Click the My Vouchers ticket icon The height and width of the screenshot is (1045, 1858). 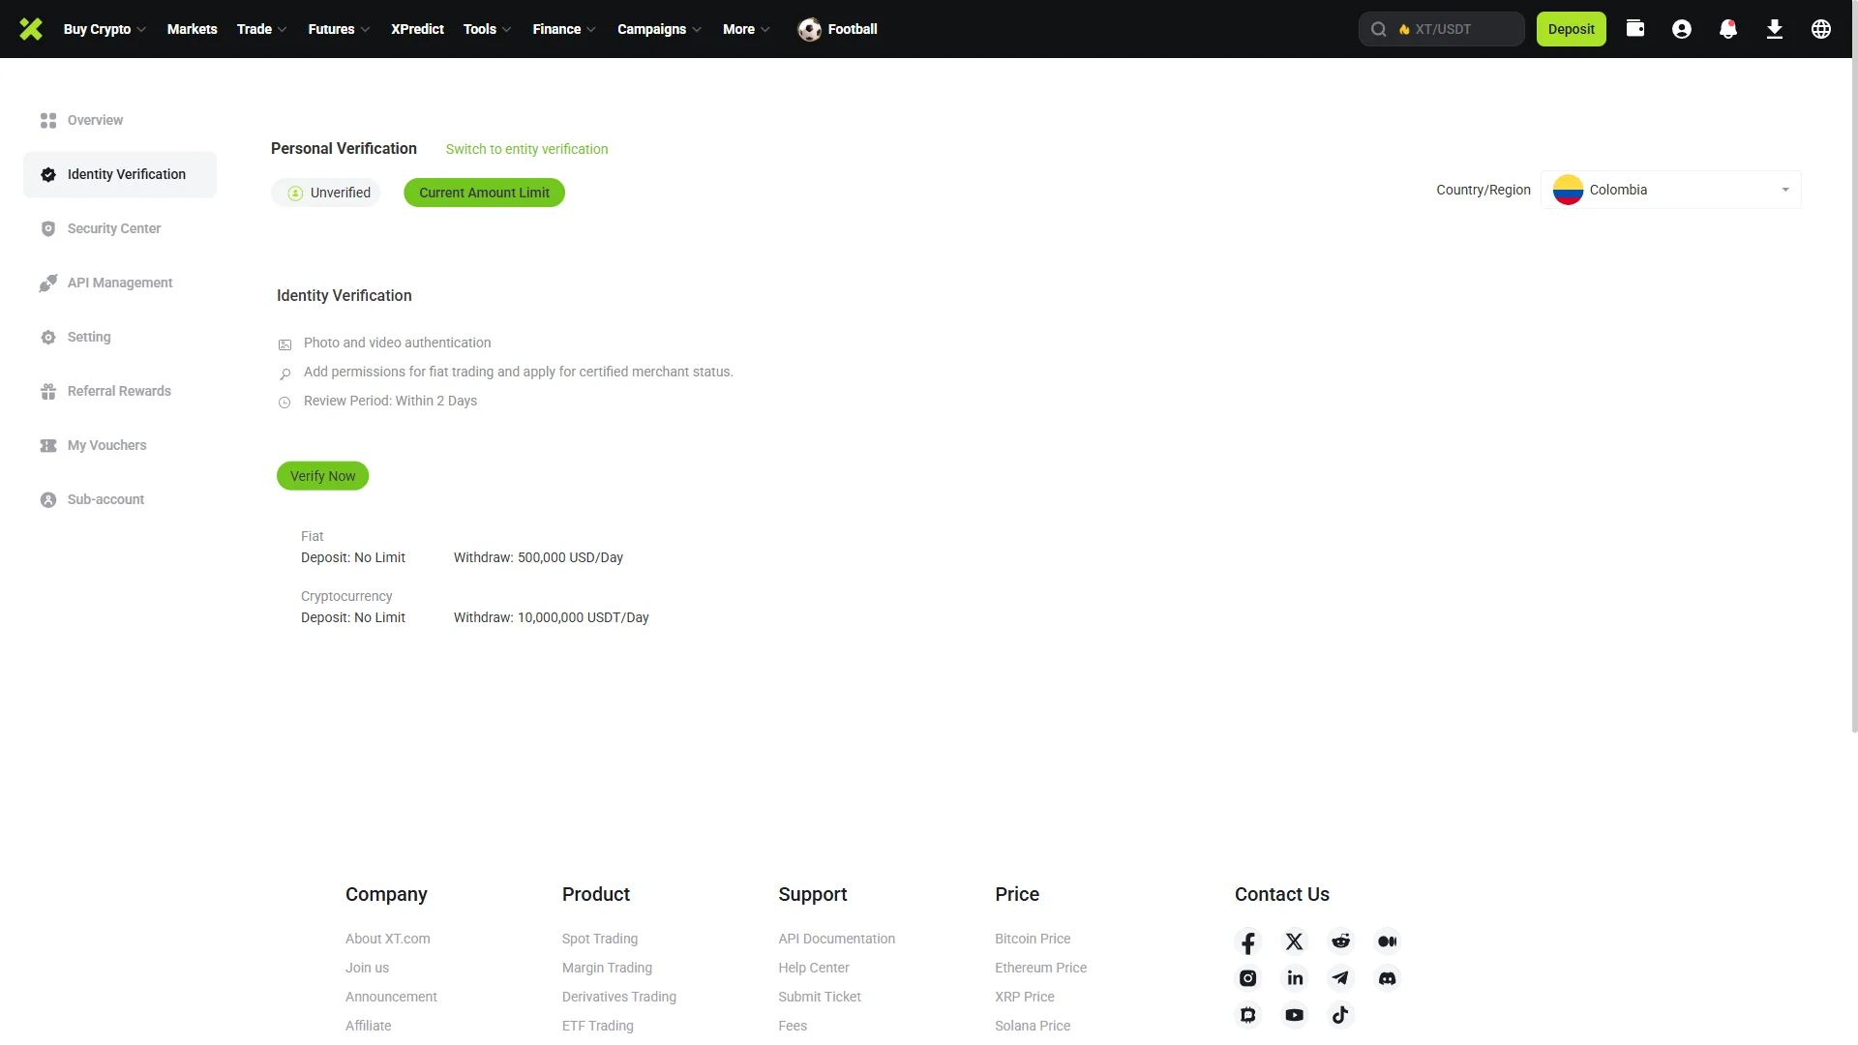click(x=48, y=445)
